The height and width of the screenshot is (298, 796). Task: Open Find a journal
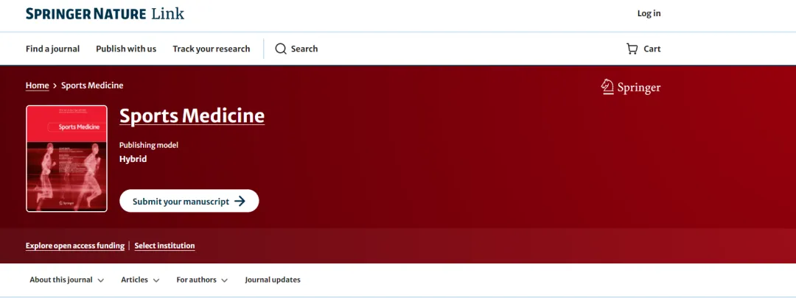[x=53, y=49]
